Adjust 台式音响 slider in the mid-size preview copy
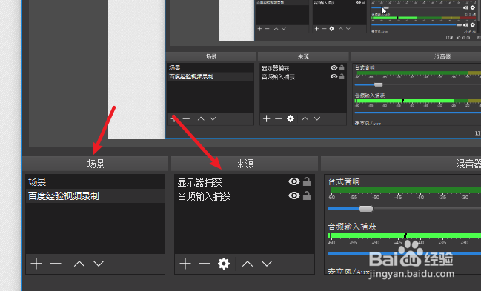 coord(379,84)
